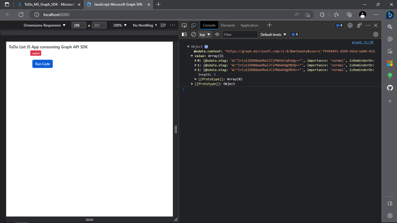
Task: Toggle the device emulation icon
Action: pos(194,25)
